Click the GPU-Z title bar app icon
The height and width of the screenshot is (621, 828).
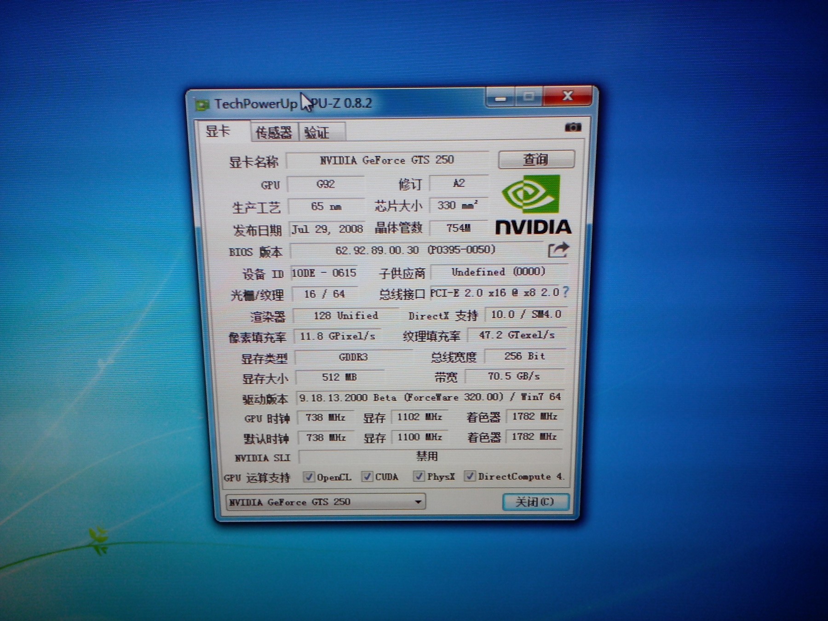tap(202, 105)
